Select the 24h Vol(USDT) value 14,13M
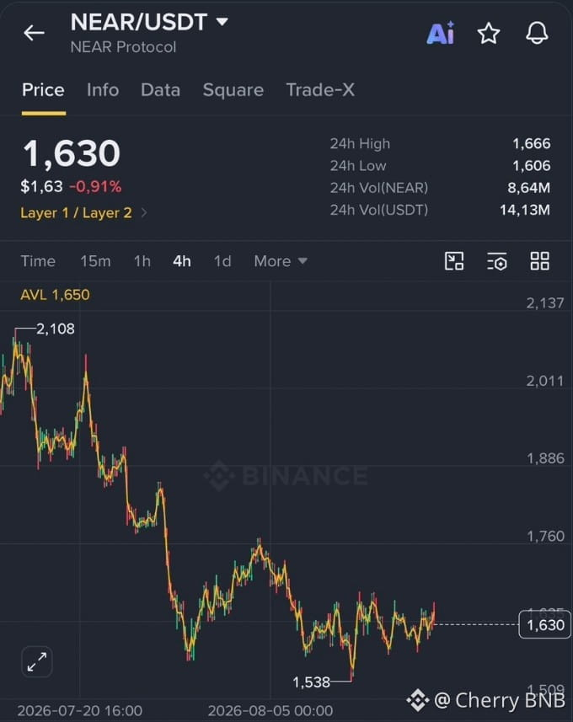Screen dimensions: 573x722 tap(525, 210)
